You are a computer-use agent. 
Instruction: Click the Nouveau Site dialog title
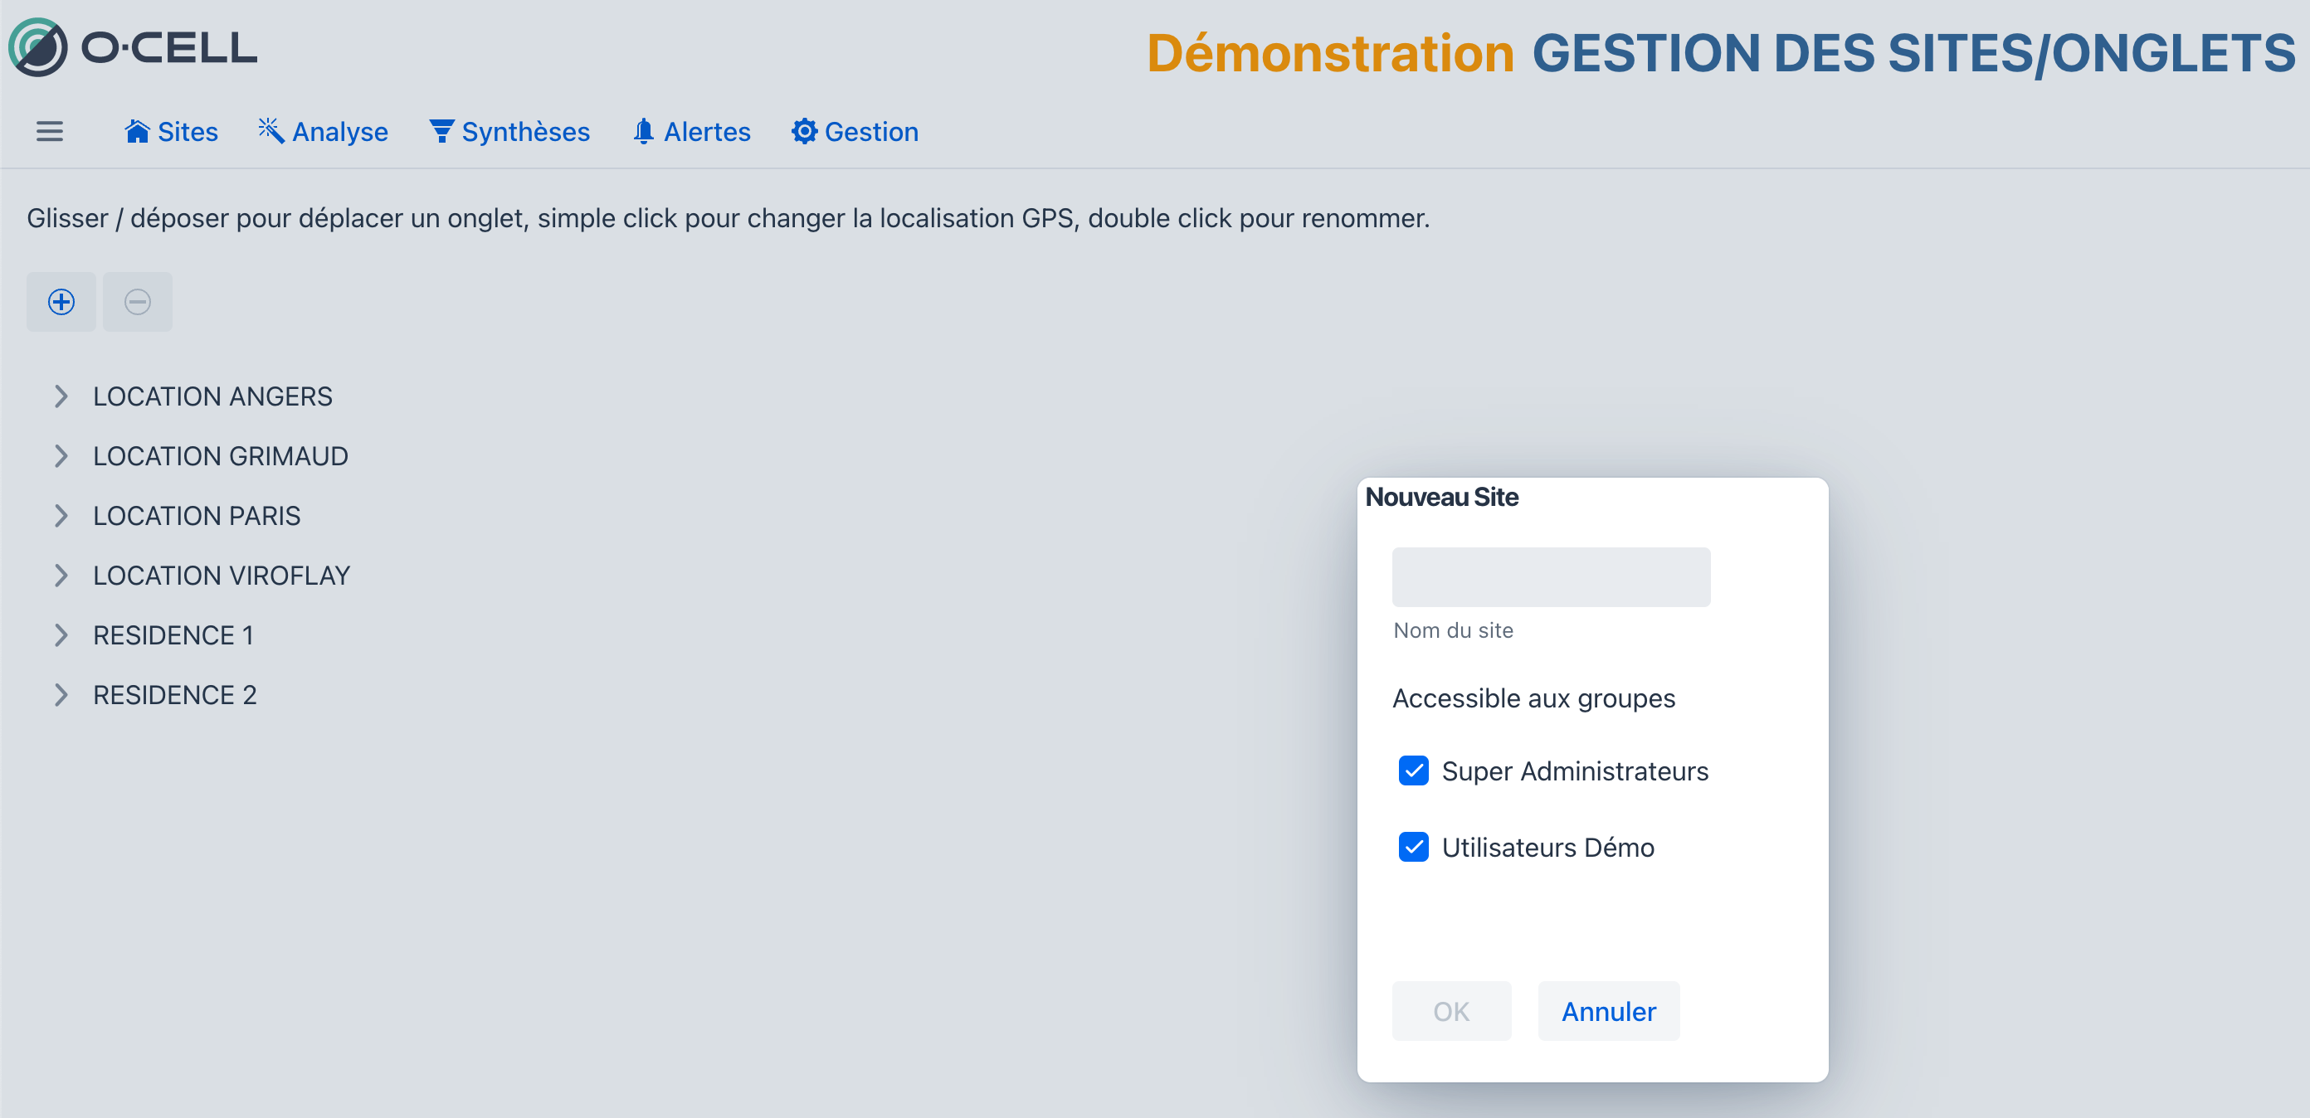click(x=1441, y=498)
